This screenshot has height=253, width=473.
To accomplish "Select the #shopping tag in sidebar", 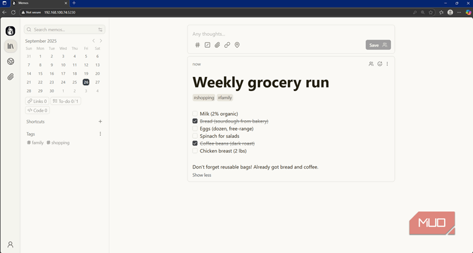I will coord(58,142).
